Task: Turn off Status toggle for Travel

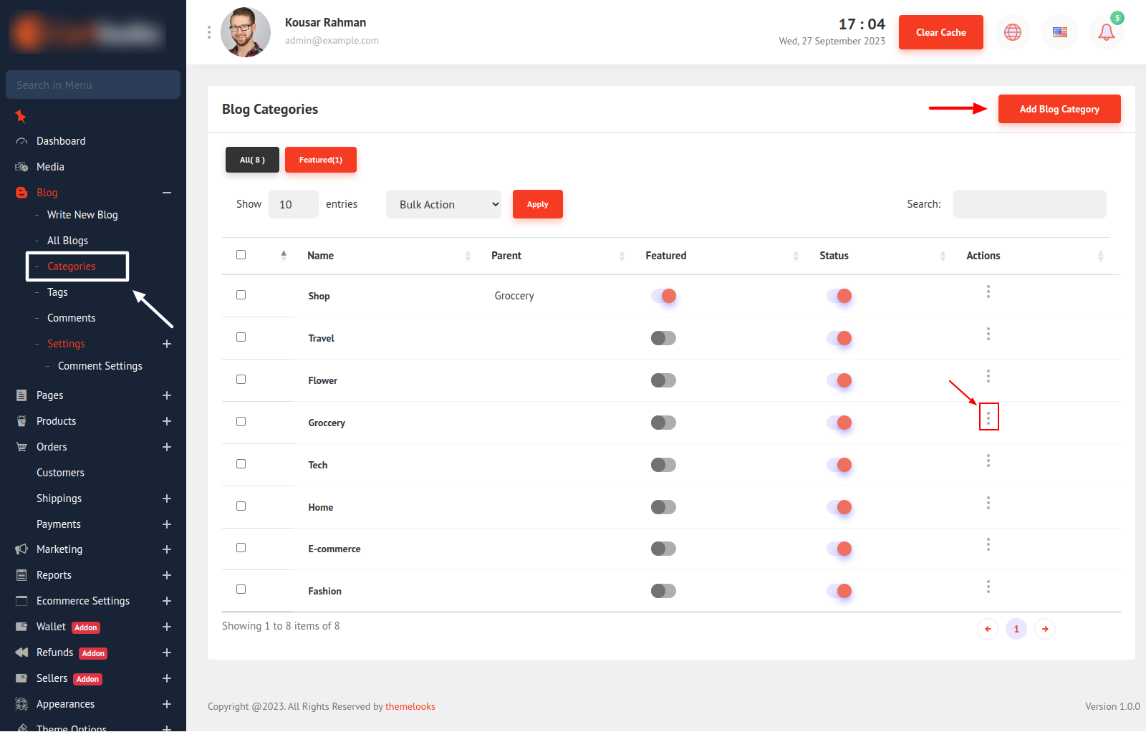Action: click(x=839, y=338)
